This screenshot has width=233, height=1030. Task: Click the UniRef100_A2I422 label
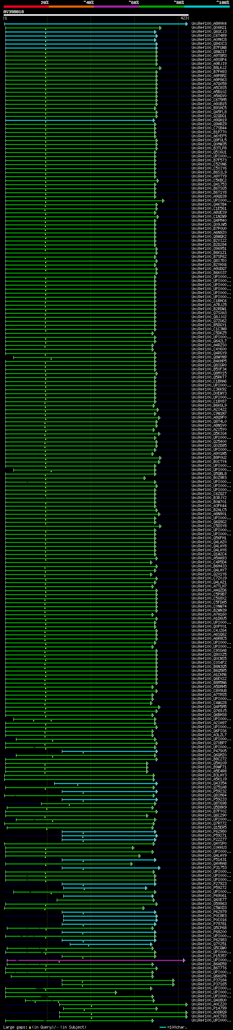pyautogui.click(x=209, y=410)
